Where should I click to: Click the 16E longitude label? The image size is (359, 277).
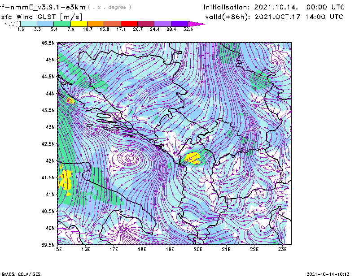coord(86,249)
